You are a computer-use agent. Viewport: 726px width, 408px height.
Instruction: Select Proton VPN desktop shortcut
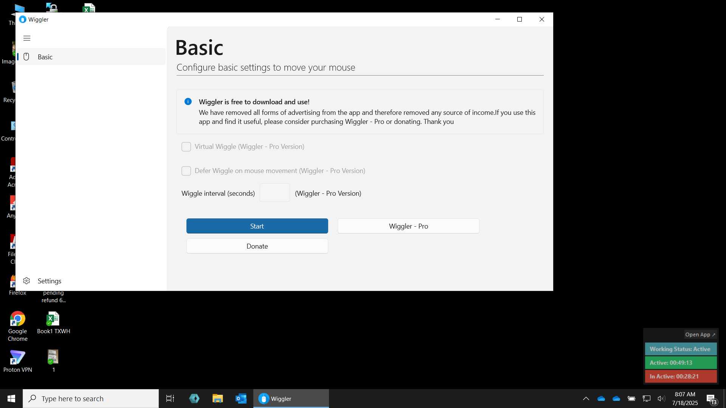pyautogui.click(x=18, y=362)
